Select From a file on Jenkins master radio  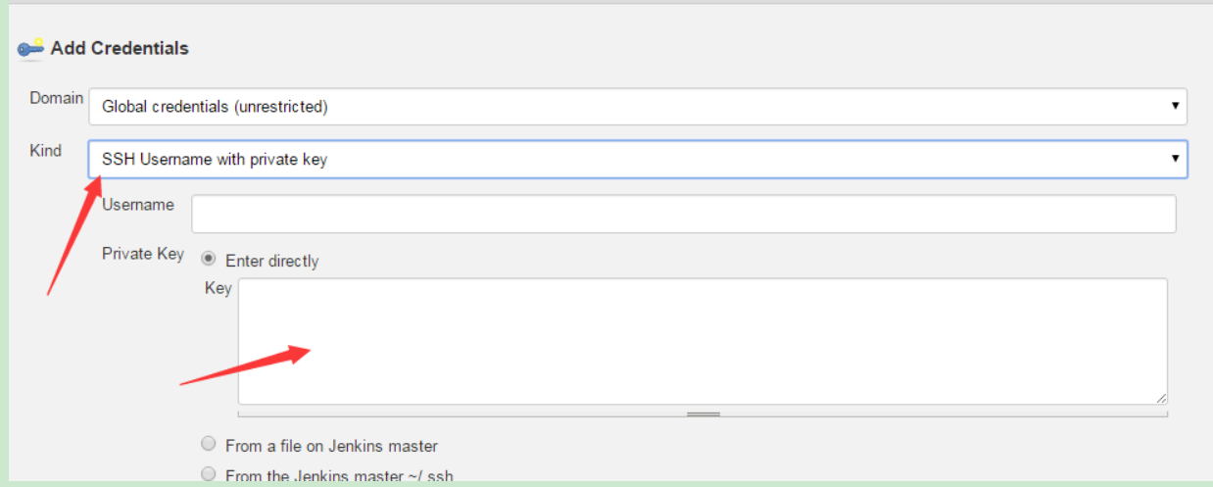click(209, 444)
